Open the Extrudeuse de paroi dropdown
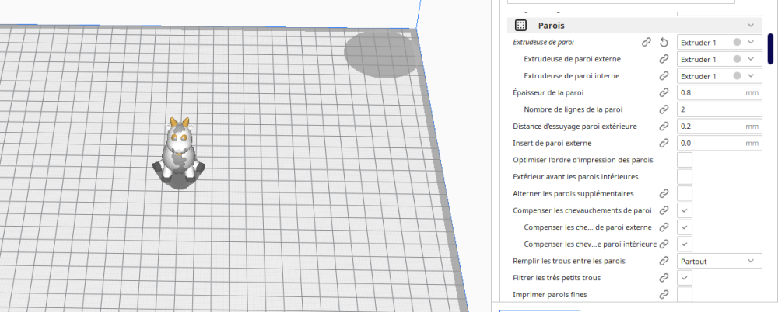The image size is (778, 312). tap(719, 43)
